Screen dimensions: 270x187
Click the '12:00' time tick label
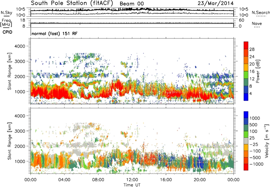[x=132, y=180]
